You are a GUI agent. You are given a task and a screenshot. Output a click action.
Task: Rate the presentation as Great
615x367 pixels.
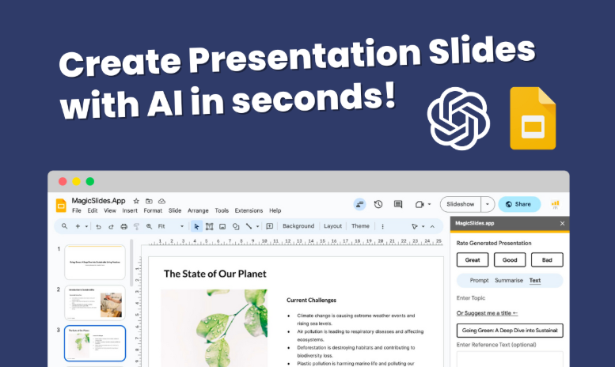coord(472,259)
